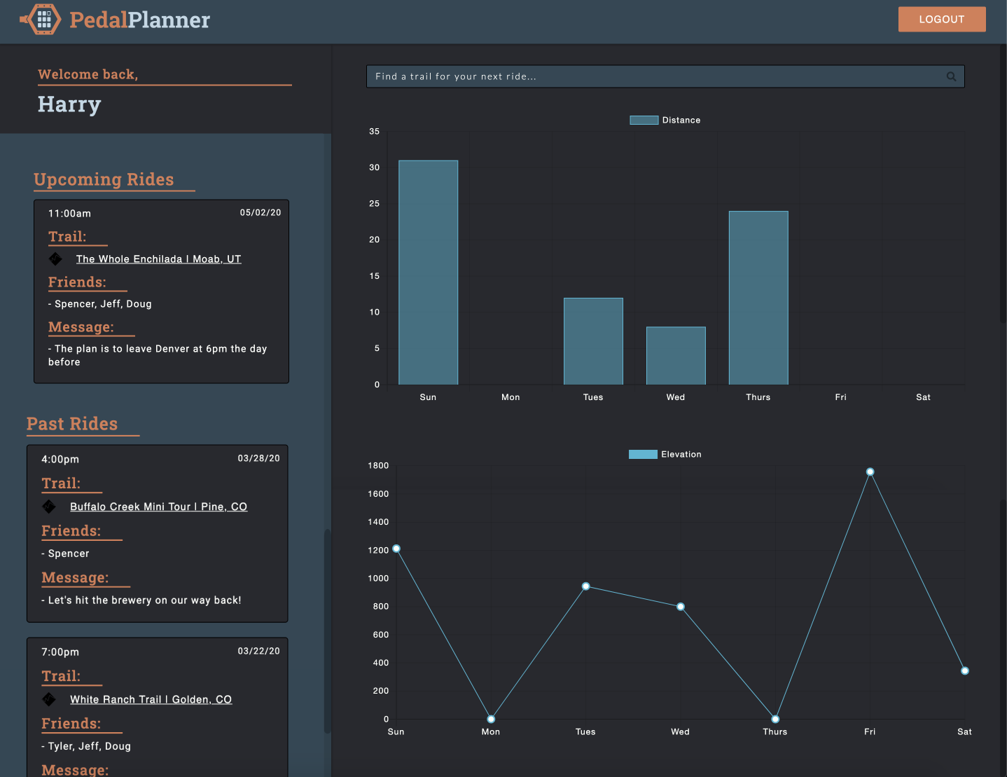Click the PedalPlanner hexagon logo icon
The height and width of the screenshot is (777, 1007).
coord(41,19)
